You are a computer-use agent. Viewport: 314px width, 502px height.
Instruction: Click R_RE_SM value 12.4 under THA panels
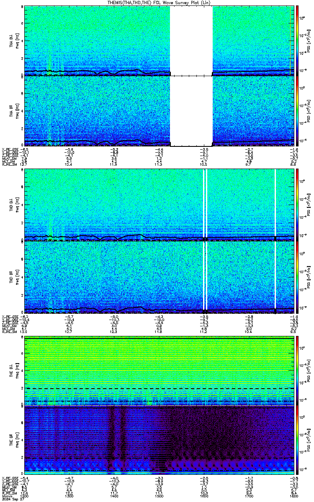point(69,165)
